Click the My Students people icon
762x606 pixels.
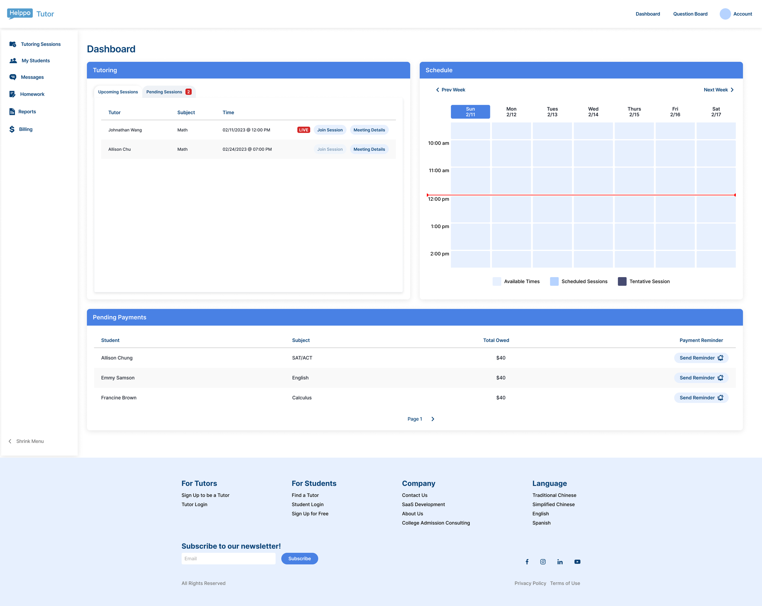(13, 61)
